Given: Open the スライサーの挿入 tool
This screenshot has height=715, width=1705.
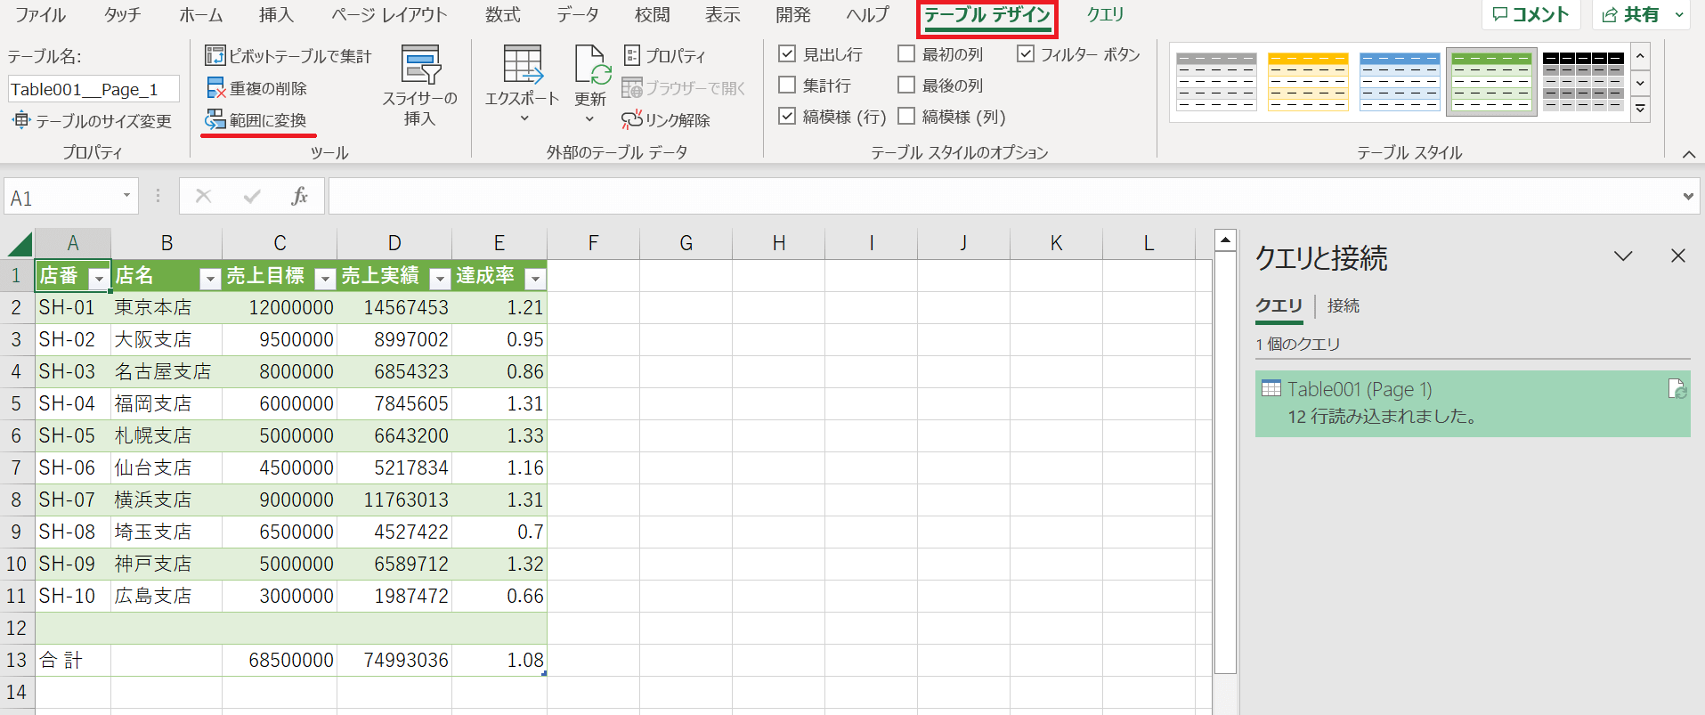Looking at the screenshot, I should [x=419, y=85].
